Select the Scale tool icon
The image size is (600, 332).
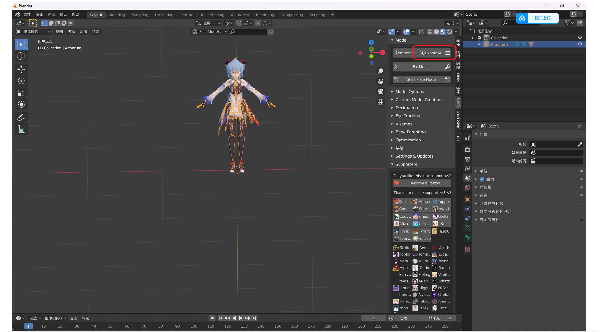(21, 93)
